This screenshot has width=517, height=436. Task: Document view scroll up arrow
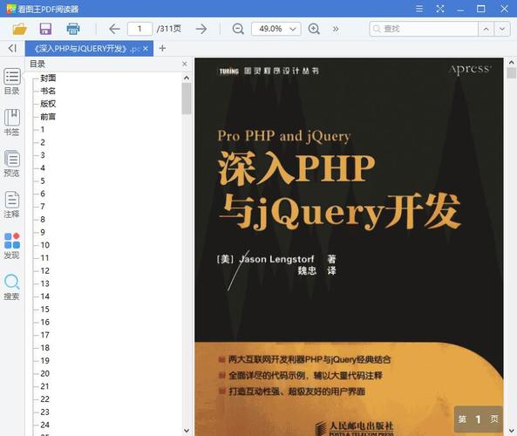click(x=512, y=62)
